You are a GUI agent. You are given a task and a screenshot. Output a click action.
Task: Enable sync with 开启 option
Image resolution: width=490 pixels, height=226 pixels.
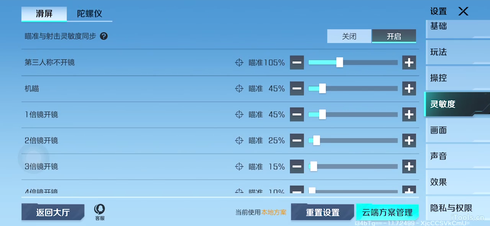tap(394, 36)
